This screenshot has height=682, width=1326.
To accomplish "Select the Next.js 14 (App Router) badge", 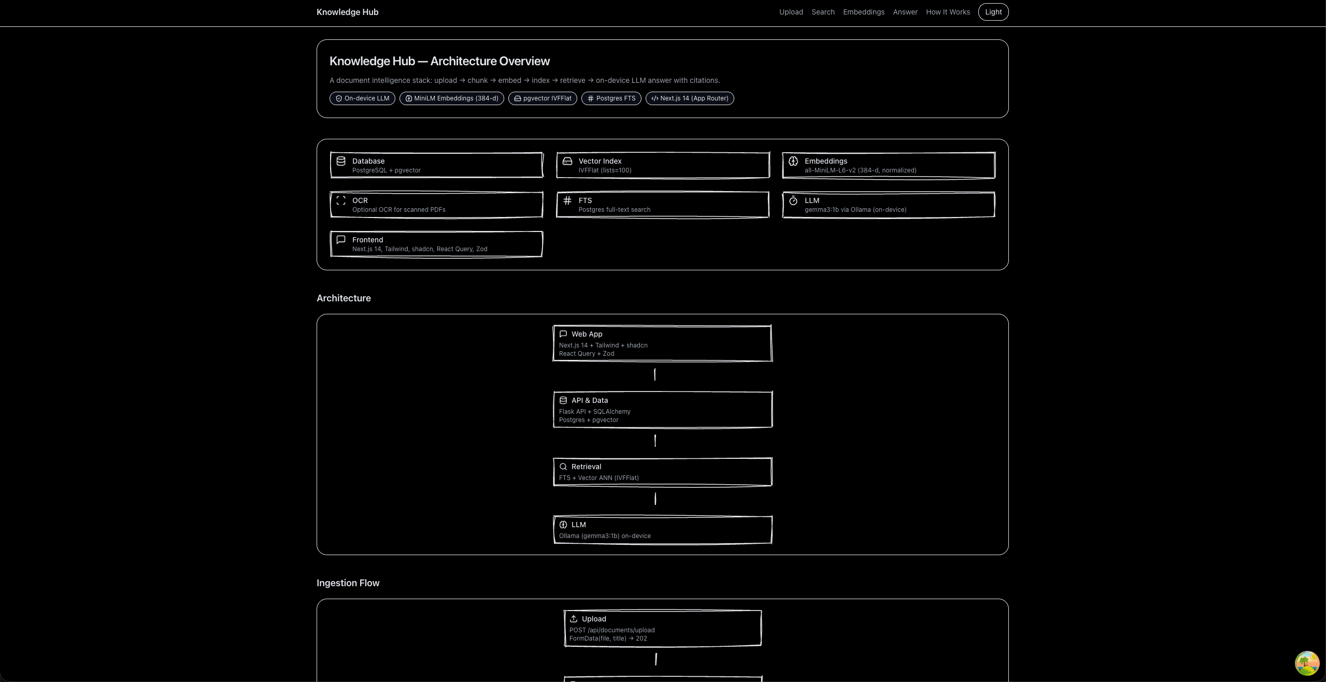I will 689,98.
